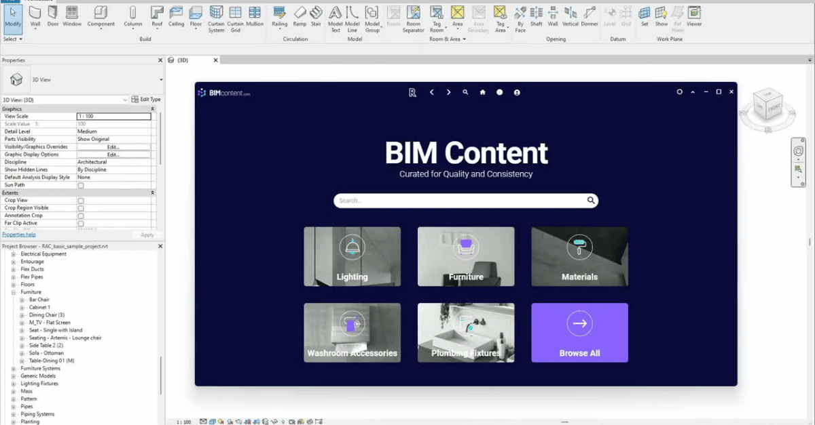Collapse the Furniture tree node

13,292
